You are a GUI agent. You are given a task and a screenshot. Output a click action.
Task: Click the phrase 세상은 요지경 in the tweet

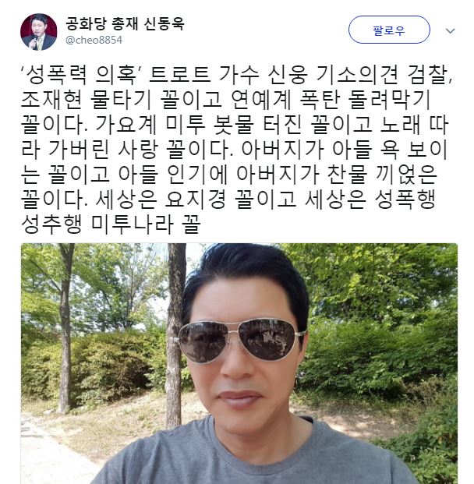[161, 200]
